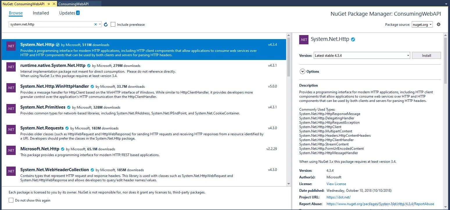This screenshot has height=210, width=450.
Task: Click the System.Net.Http.MultipartContent type entry
Action: pyautogui.click(x=326, y=131)
